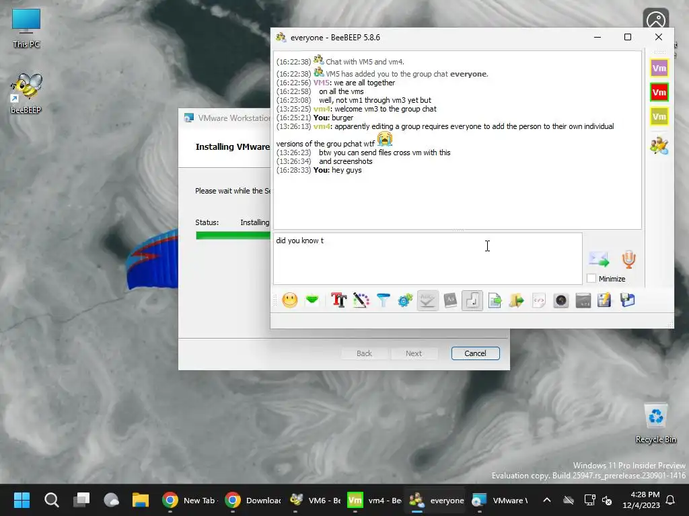Open the beeBEEP desktop shortcut

(x=26, y=93)
